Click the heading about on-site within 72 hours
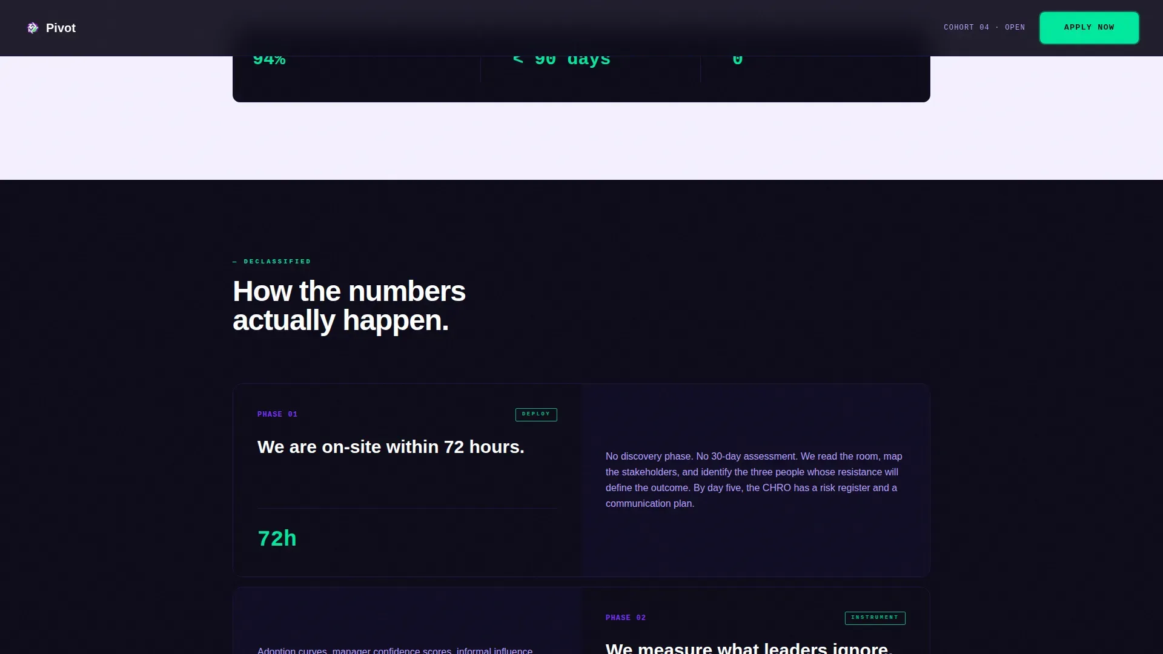This screenshot has height=654, width=1163. (x=391, y=447)
